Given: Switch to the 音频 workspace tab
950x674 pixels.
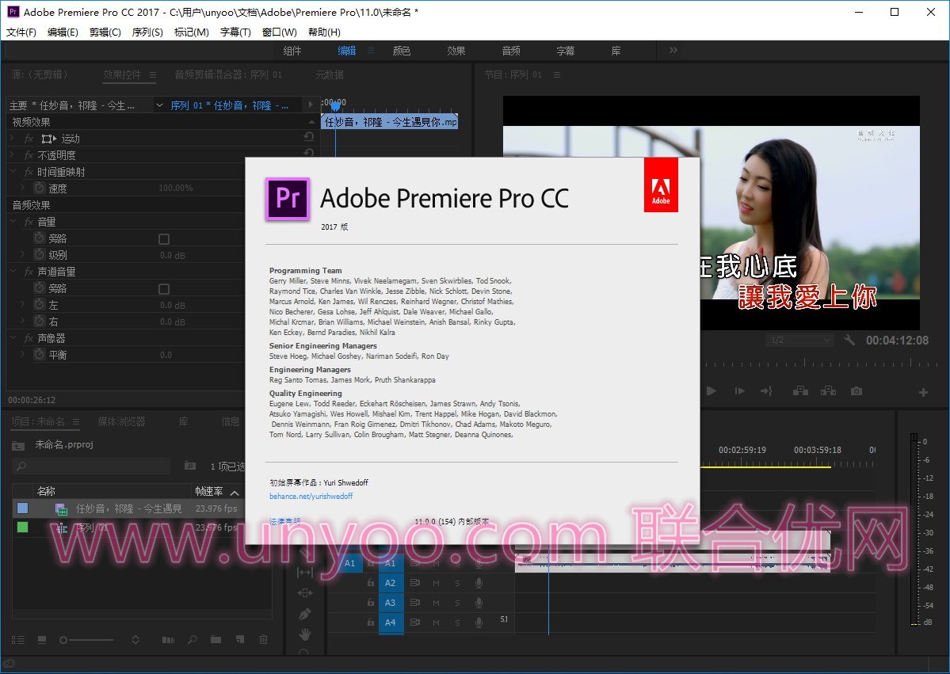Looking at the screenshot, I should (511, 51).
